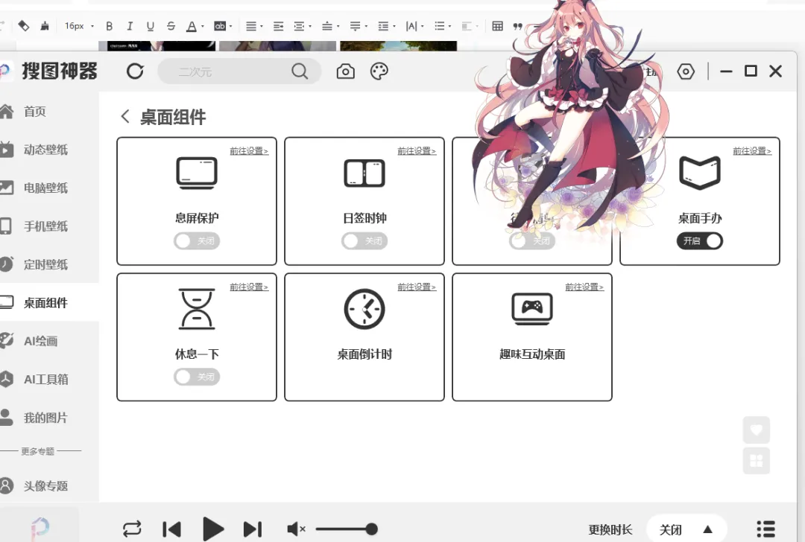The width and height of the screenshot is (805, 542).
Task: Open the 桌面倒计时 clock icon
Action: click(364, 309)
